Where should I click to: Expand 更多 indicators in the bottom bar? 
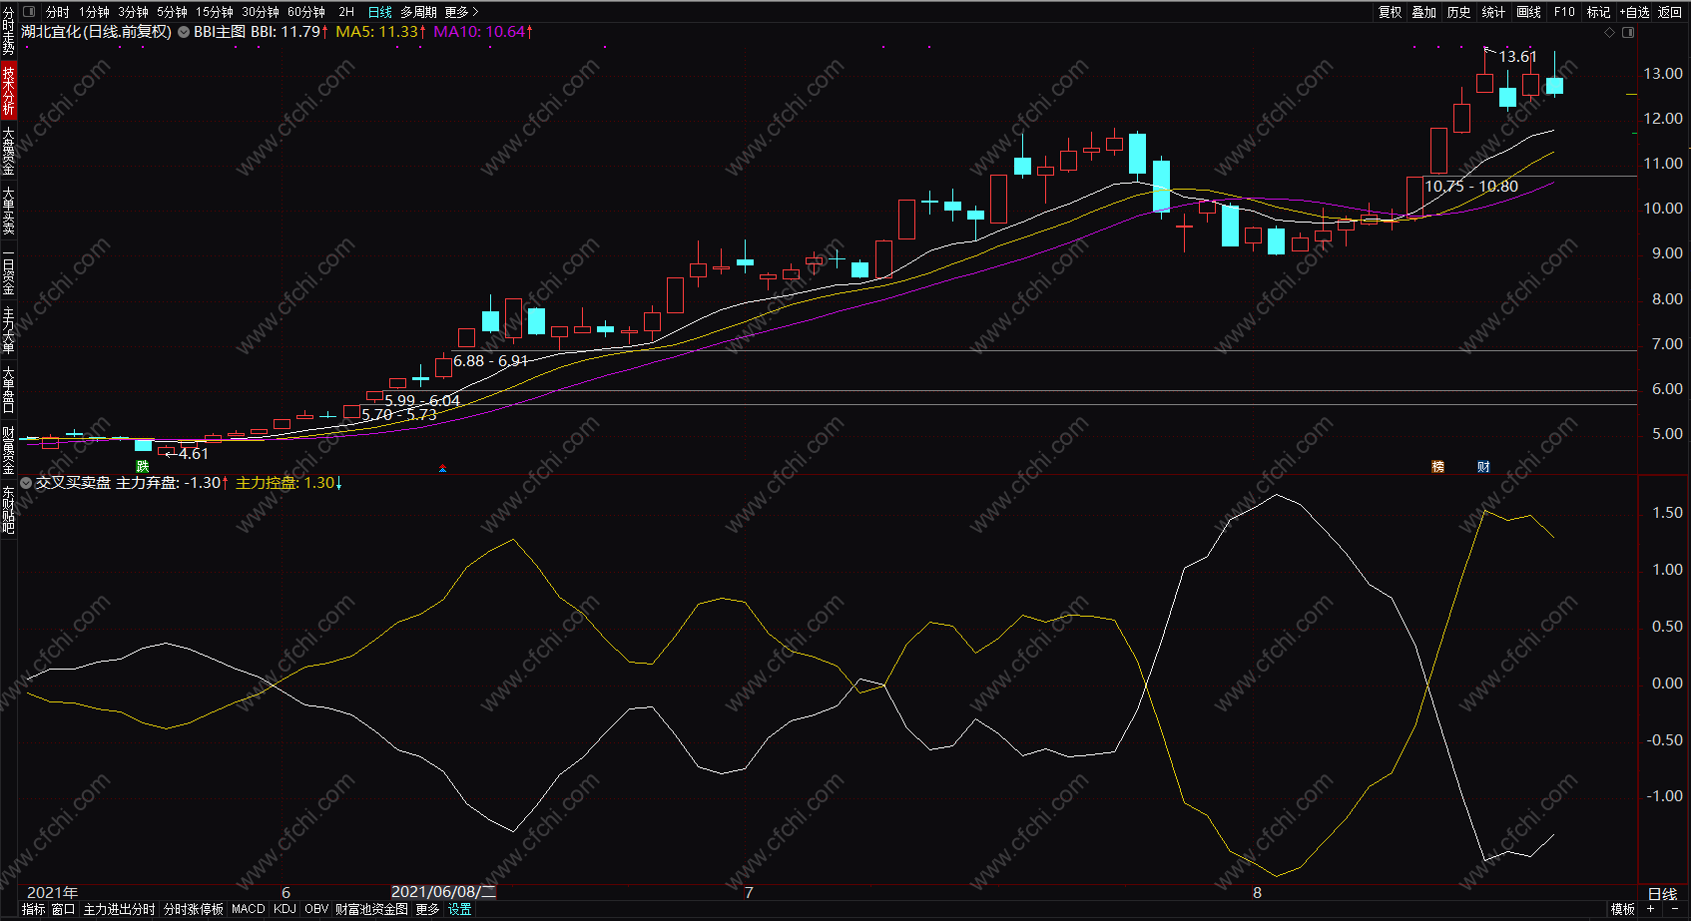click(427, 909)
